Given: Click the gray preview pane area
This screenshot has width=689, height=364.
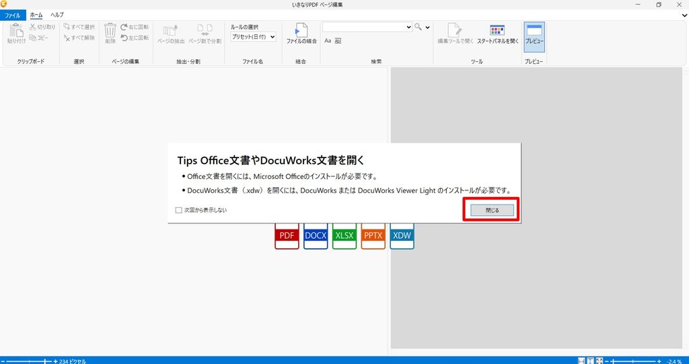Looking at the screenshot, I should (536, 208).
